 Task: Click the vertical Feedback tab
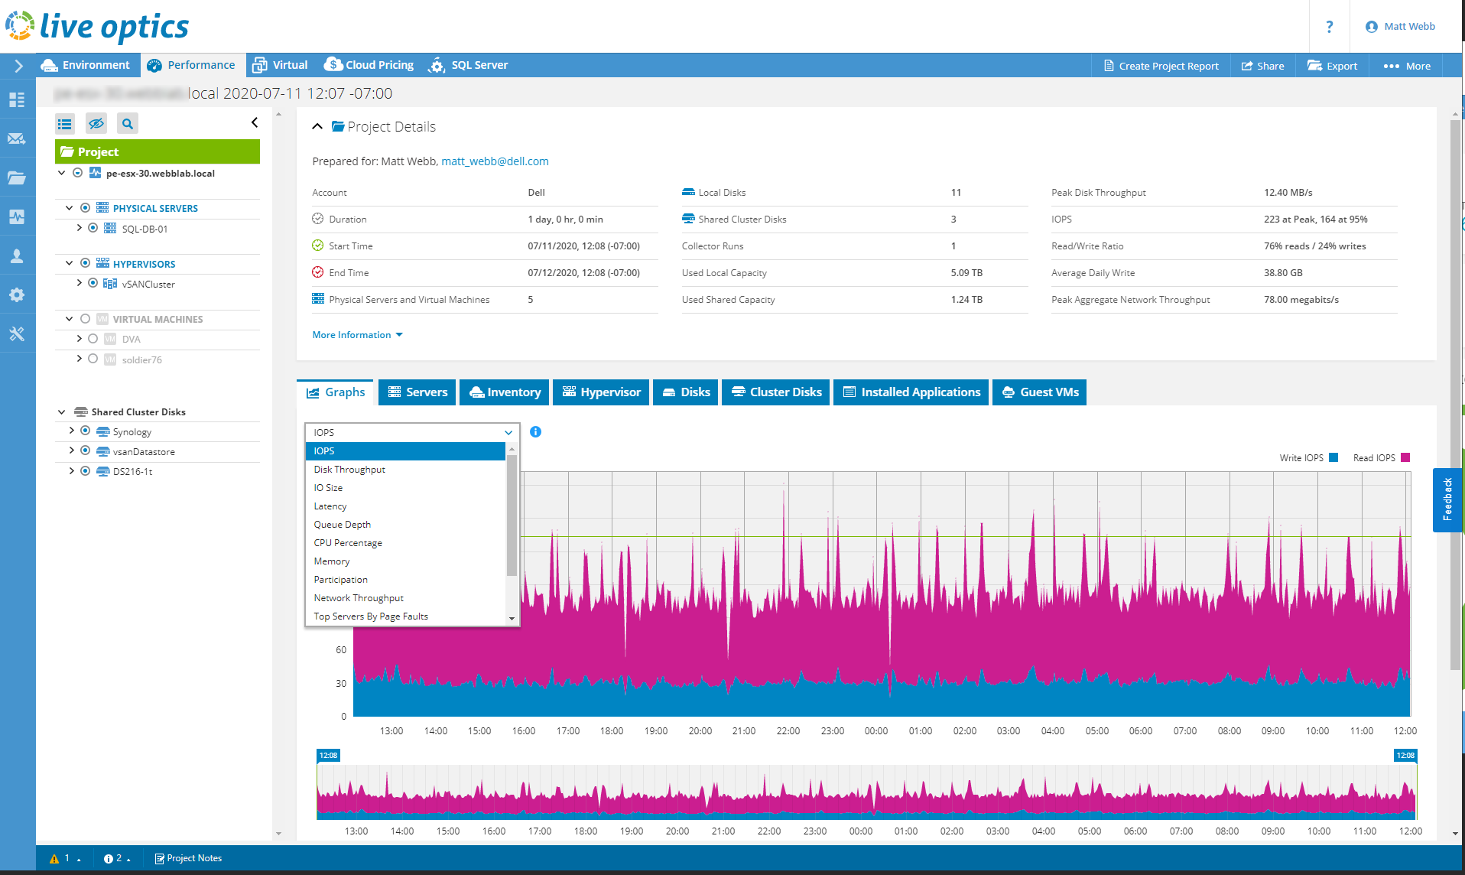click(x=1447, y=499)
